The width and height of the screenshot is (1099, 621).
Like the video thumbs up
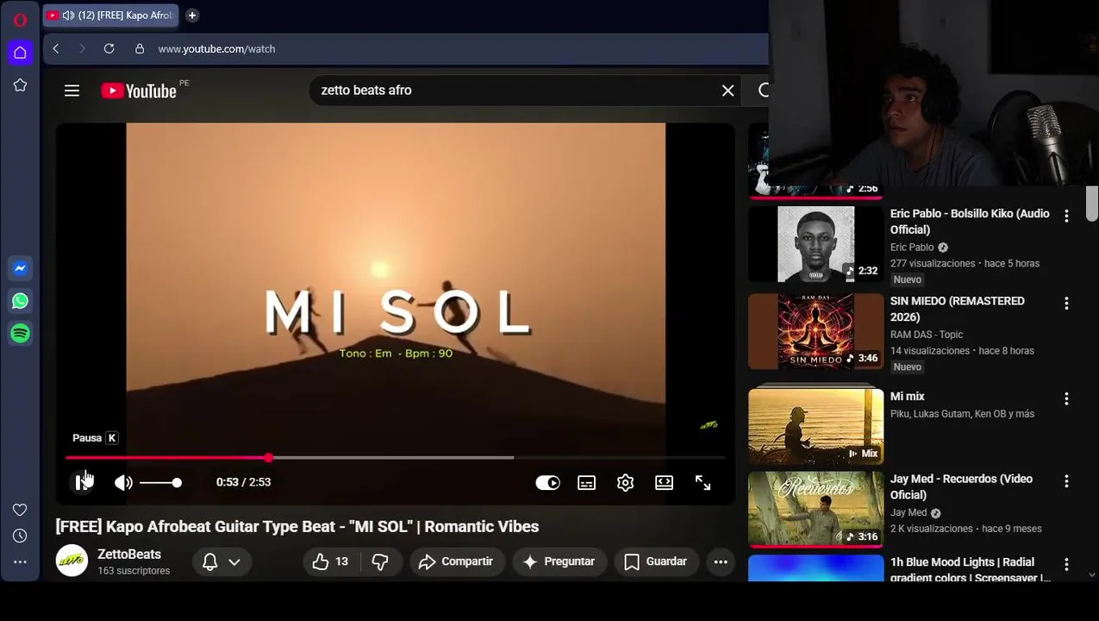coord(330,561)
